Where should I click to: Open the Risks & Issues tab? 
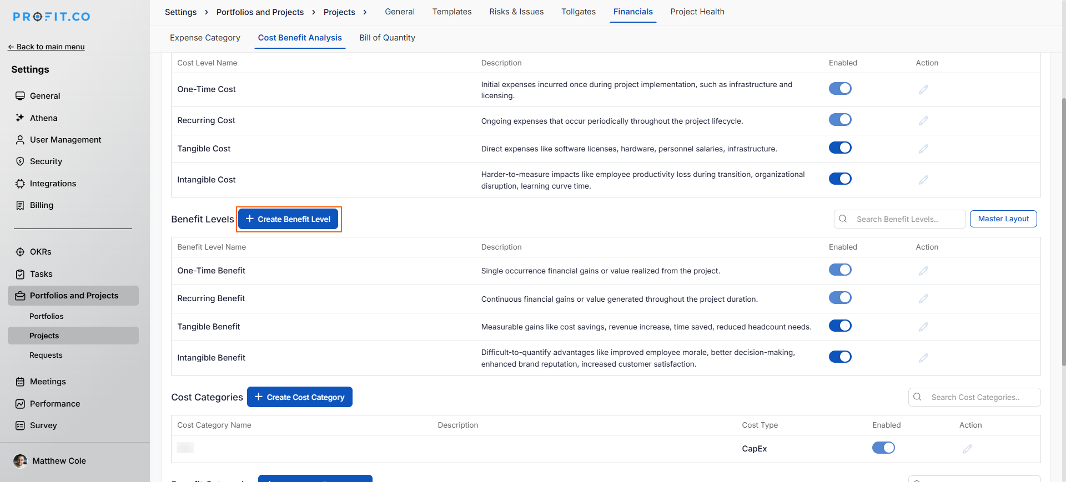coord(516,12)
